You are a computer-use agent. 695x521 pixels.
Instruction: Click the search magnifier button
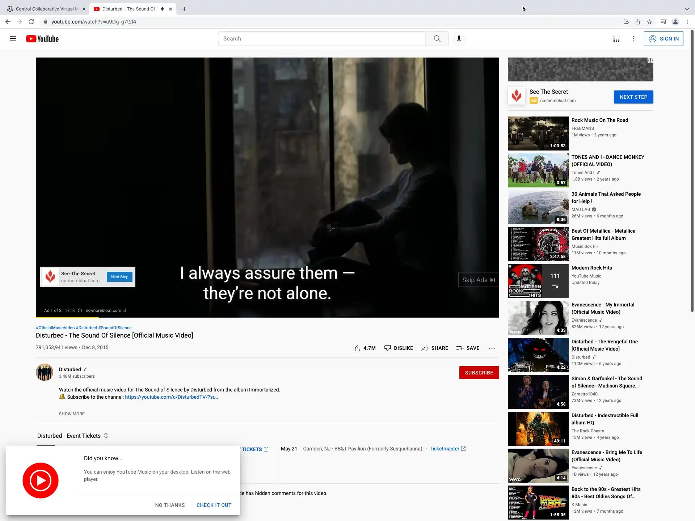(437, 39)
